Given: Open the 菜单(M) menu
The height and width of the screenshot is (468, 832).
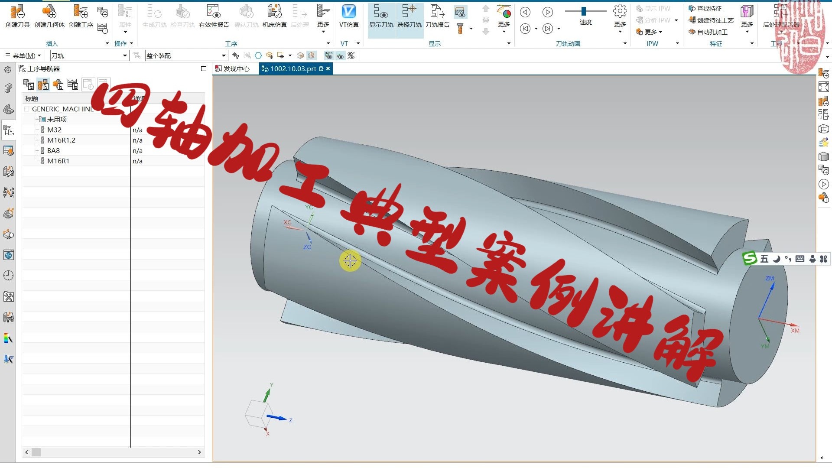Looking at the screenshot, I should click(x=23, y=55).
